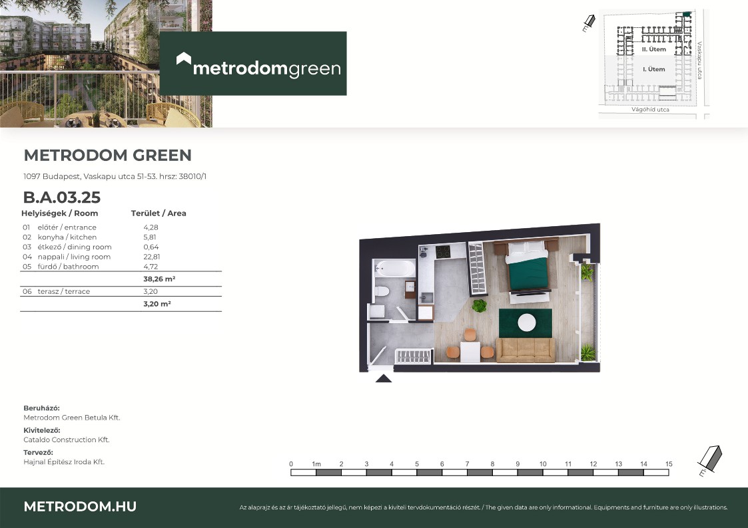Click the round white coffee table
This screenshot has width=748, height=528.
click(526, 323)
